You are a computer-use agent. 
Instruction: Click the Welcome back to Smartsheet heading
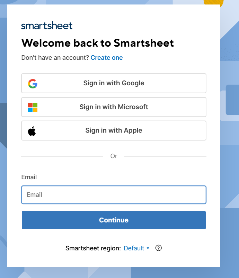click(98, 43)
